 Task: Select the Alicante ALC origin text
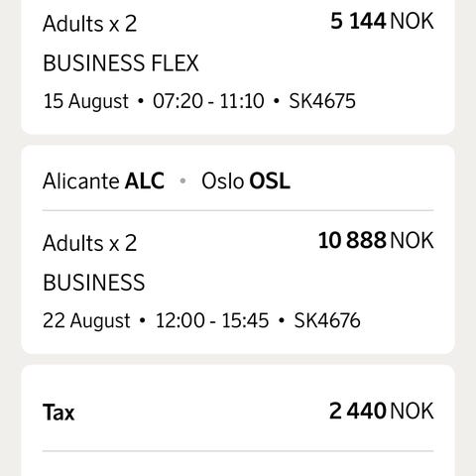[103, 181]
